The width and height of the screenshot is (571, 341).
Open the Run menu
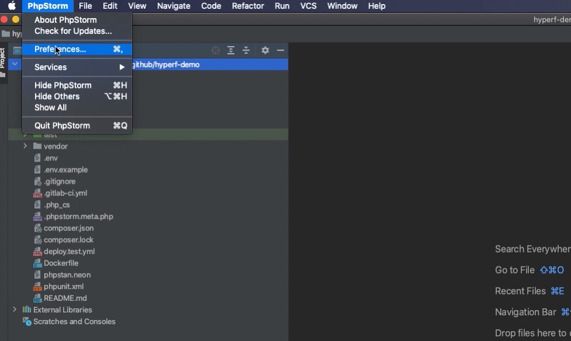[282, 6]
